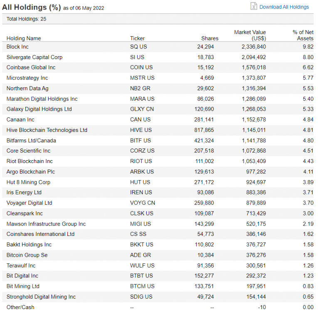Select the Block Inc holding name
This screenshot has height=312, width=318.
point(17,47)
